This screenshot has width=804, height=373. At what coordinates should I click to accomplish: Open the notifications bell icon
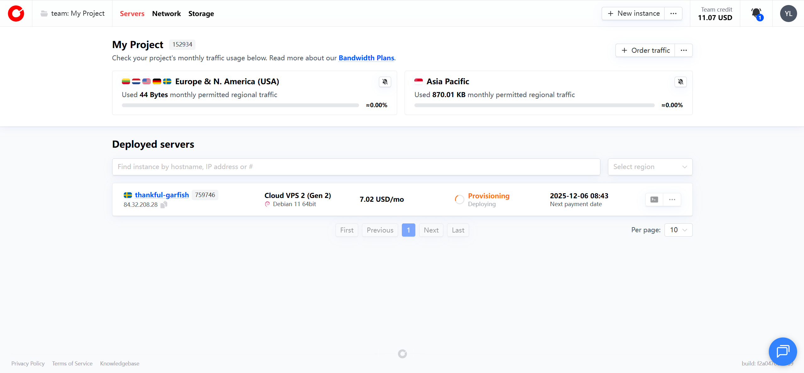756,14
